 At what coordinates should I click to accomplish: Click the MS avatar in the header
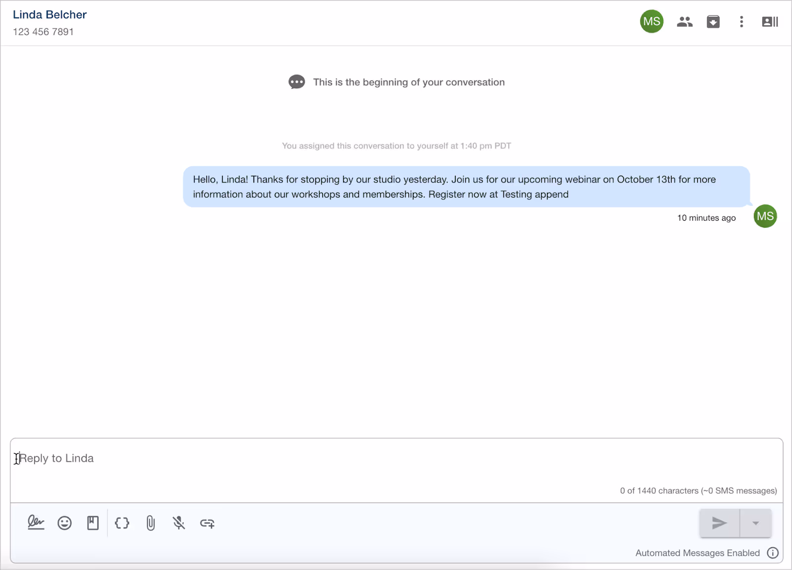pos(651,21)
